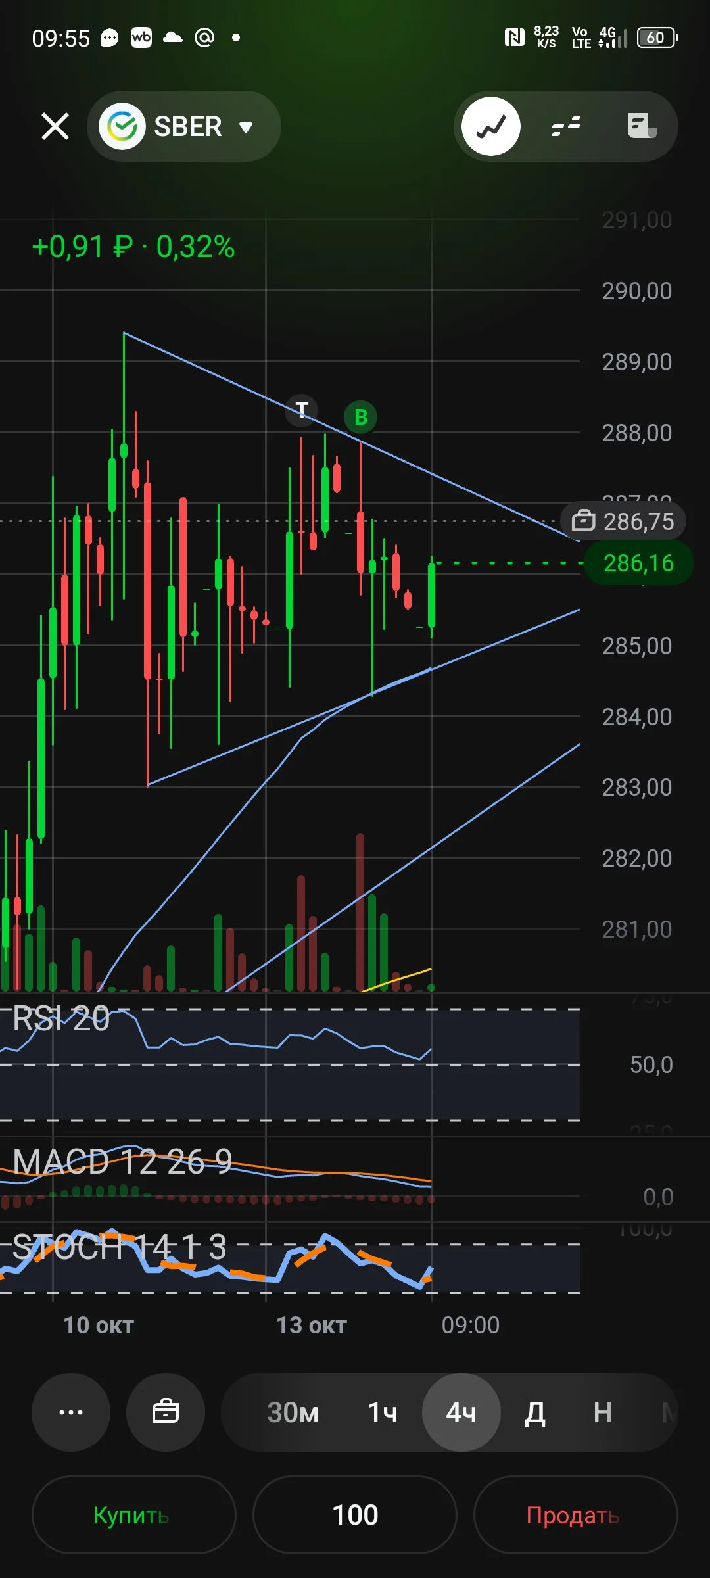The image size is (710, 1578).
Task: Tap the Продать sell button
Action: click(576, 1515)
